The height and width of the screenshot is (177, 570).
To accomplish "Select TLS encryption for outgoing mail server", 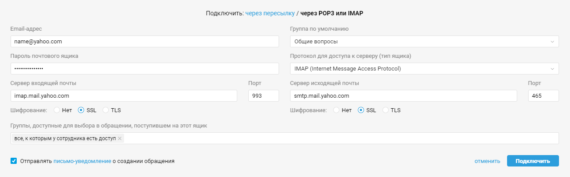I will coord(386,110).
